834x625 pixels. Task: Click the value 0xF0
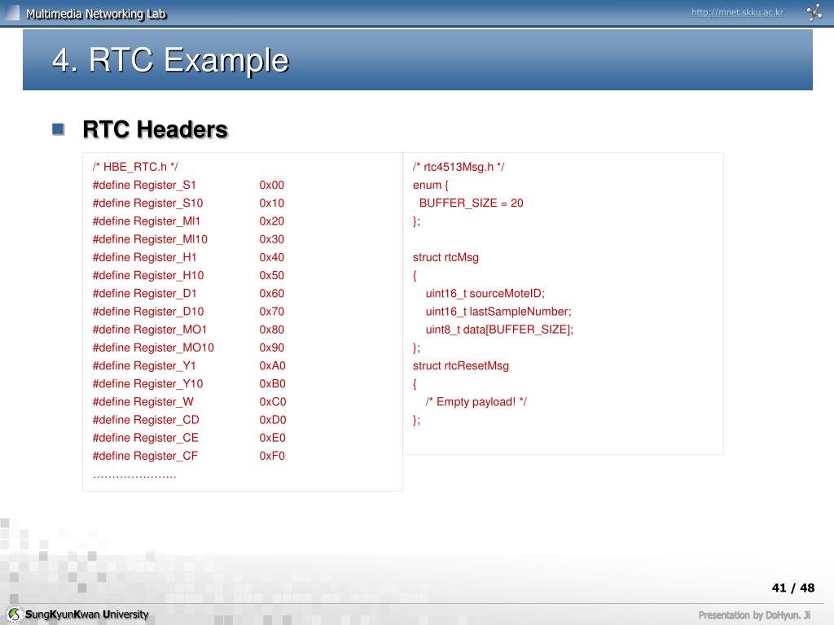[x=272, y=456]
